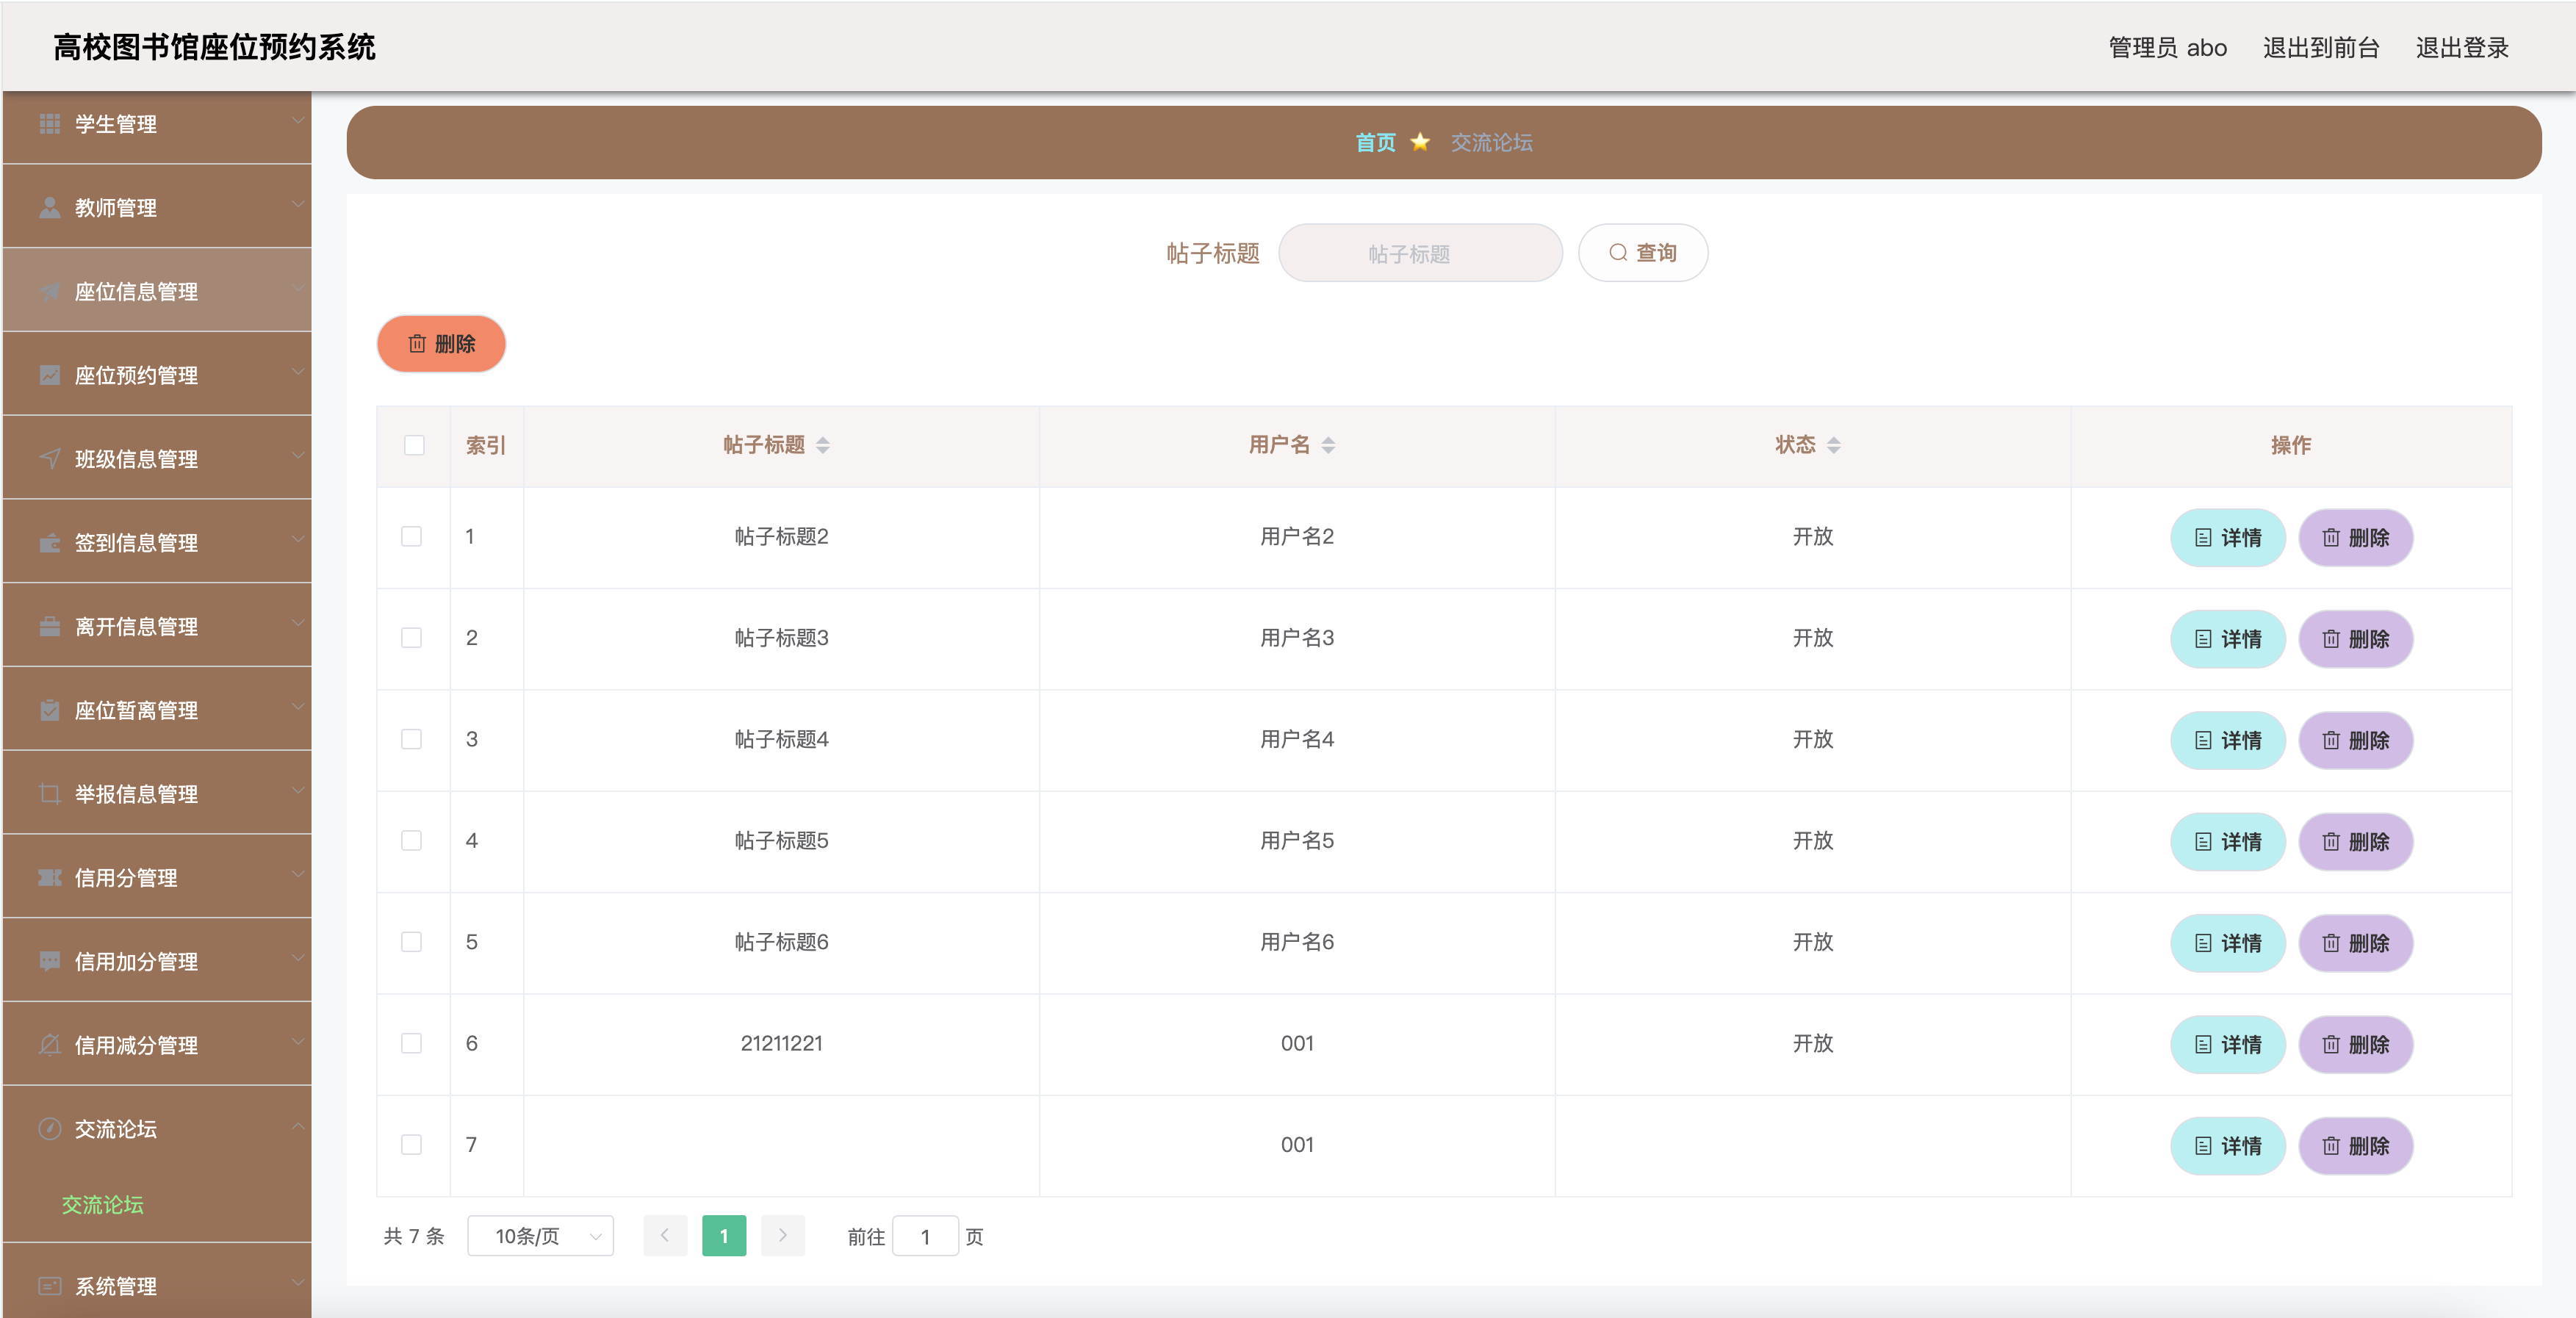Click the muted bell icon beside 信用减分管理
Screen dimensions: 2576x1318
pos(50,1045)
